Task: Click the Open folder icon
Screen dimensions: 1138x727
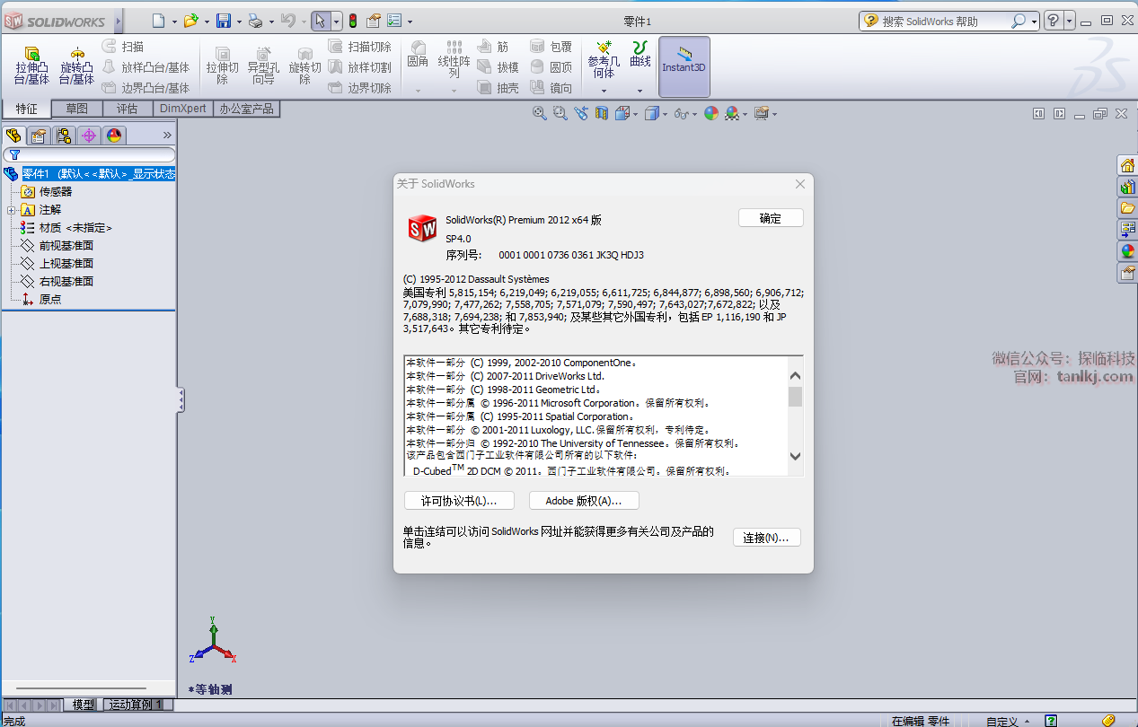Action: tap(190, 21)
